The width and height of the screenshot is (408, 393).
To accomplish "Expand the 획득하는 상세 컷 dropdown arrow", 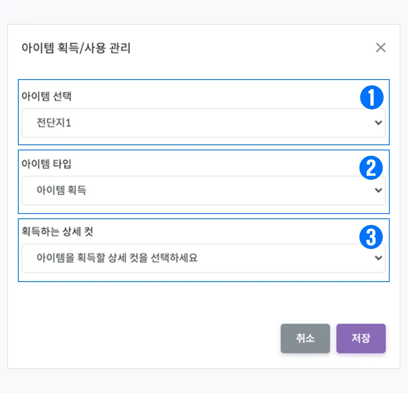I will coord(378,258).
